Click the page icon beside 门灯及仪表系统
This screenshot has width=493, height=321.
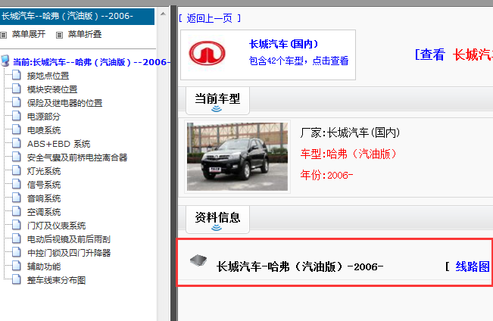click(17, 225)
